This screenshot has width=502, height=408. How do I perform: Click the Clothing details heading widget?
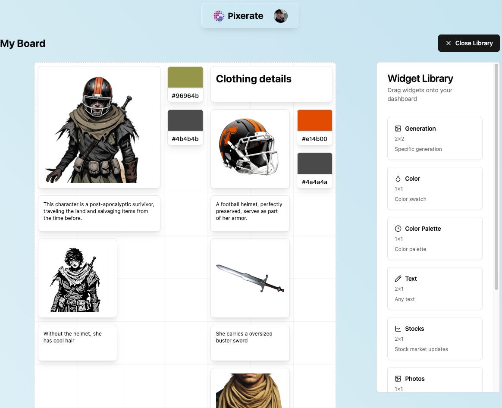pyautogui.click(x=272, y=84)
